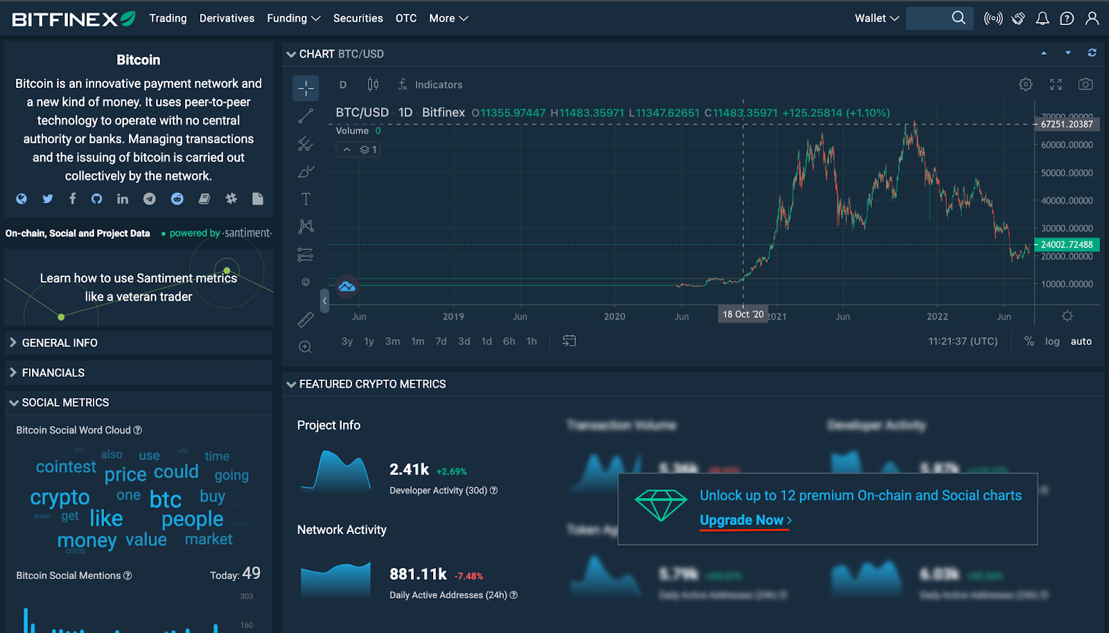
Task: Open Bitcoin's GitHub repository link
Action: click(97, 199)
